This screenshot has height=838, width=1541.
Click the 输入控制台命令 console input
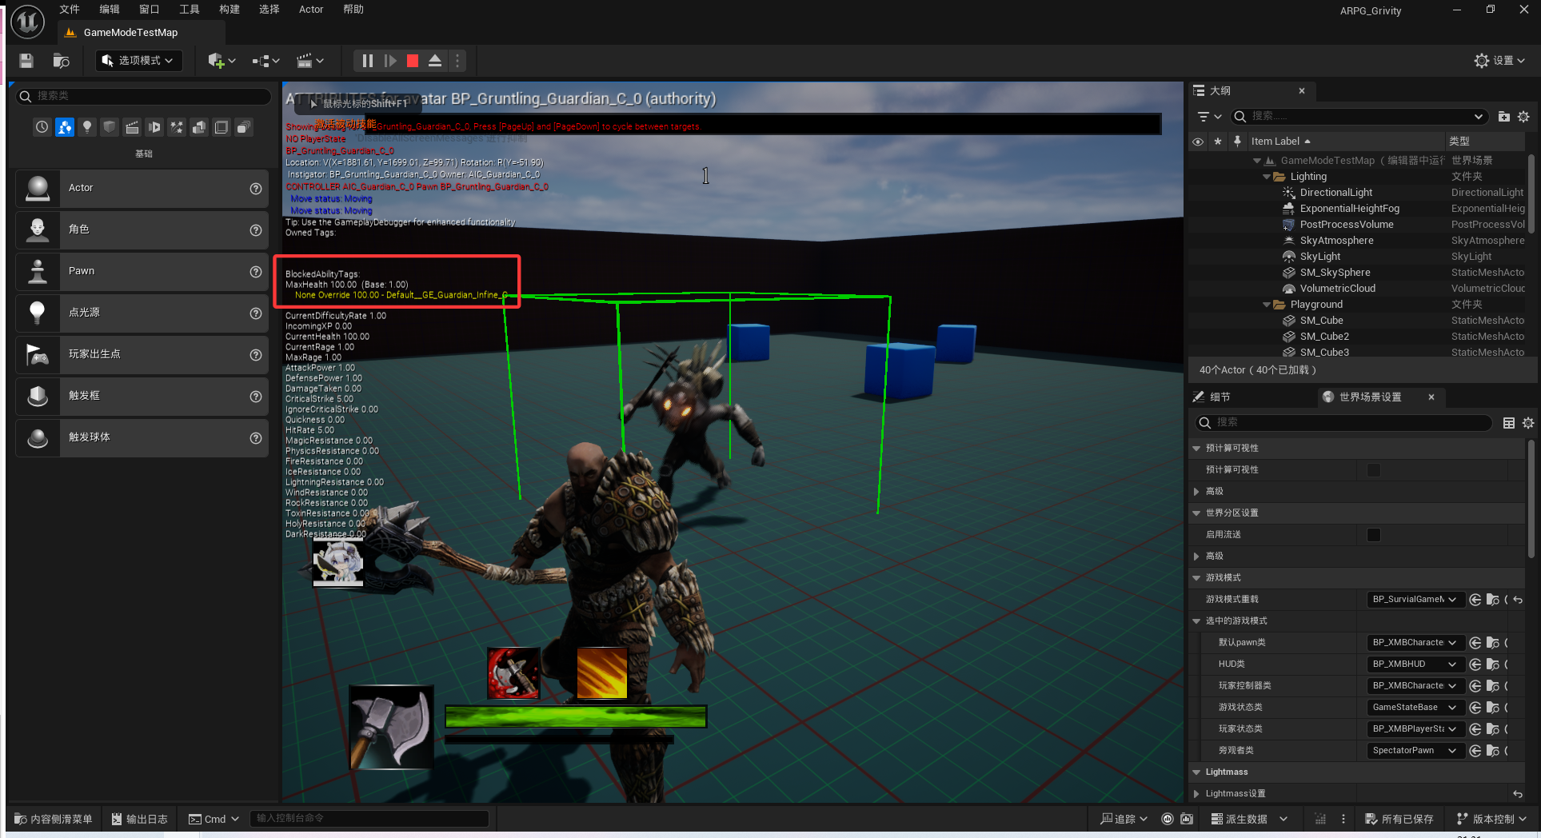(369, 819)
